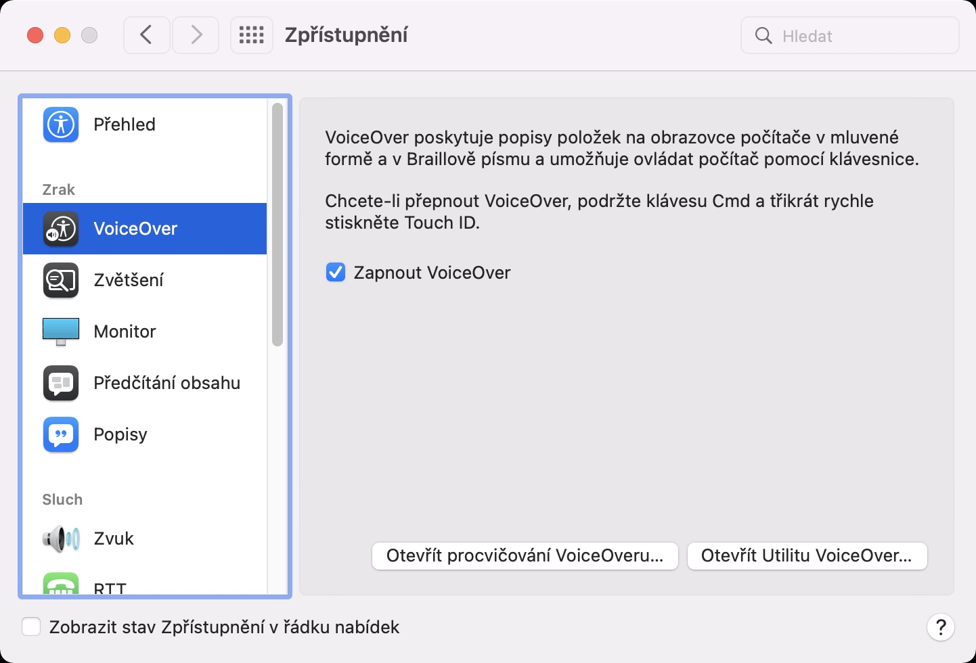
Task: Open help with the question mark button
Action: tap(940, 627)
